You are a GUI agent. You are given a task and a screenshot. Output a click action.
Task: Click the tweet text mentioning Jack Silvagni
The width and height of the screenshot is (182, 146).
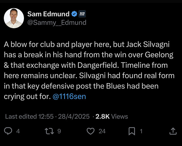coord(89,70)
